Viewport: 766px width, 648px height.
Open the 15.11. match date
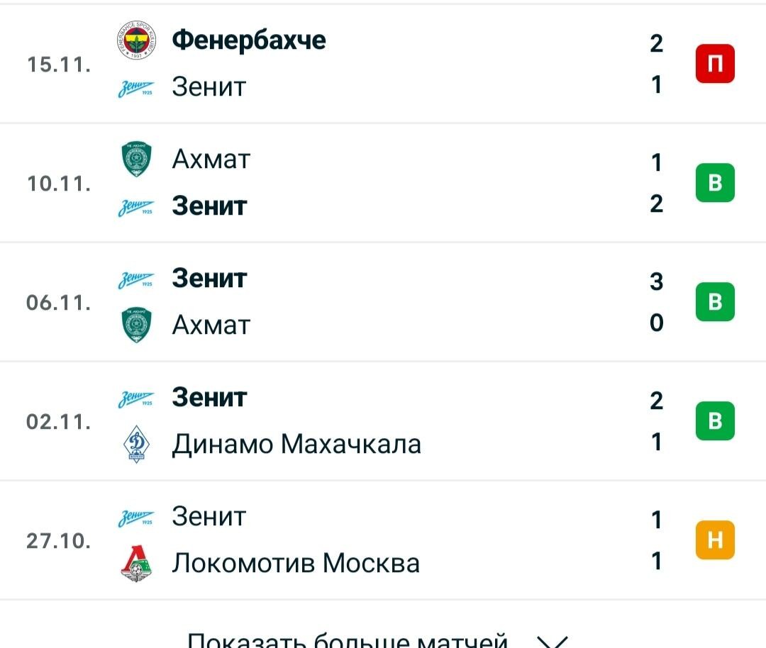(59, 65)
